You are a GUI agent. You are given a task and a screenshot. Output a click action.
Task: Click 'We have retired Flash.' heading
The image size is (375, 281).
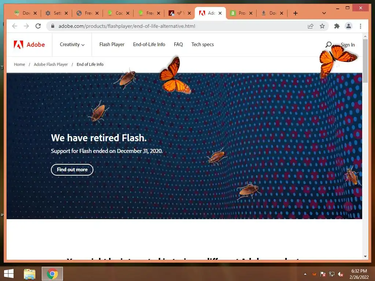[99, 138]
